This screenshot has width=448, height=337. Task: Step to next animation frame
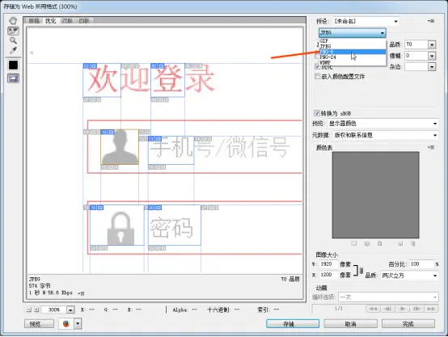click(x=416, y=309)
